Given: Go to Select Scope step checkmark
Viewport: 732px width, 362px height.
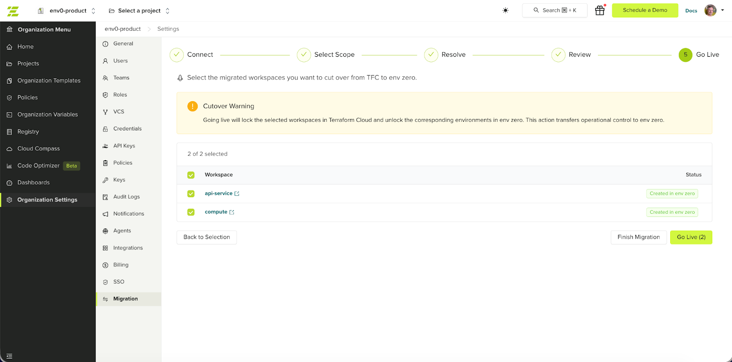Looking at the screenshot, I should 304,55.
